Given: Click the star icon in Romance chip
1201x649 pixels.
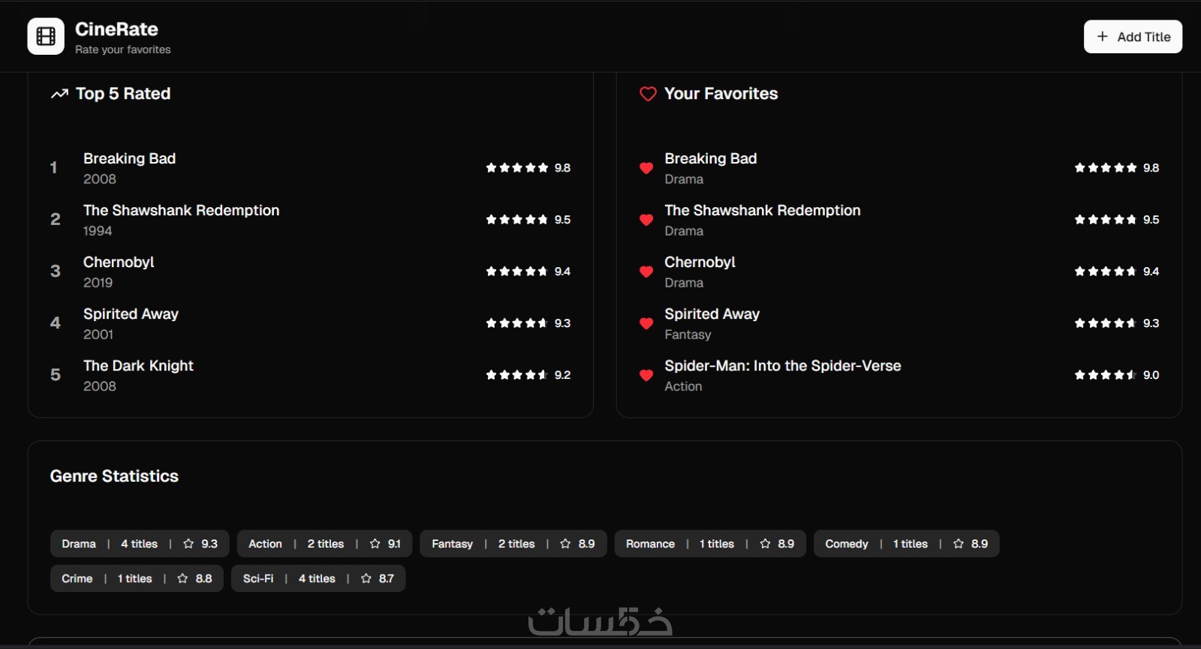Looking at the screenshot, I should click(x=766, y=544).
